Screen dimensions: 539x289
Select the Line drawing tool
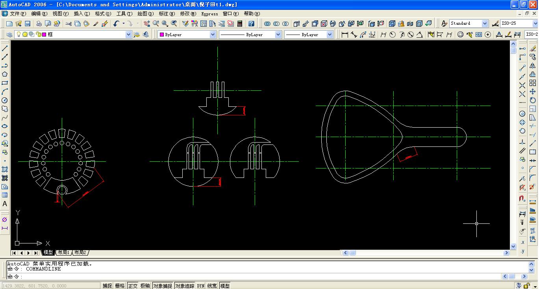pyautogui.click(x=5, y=49)
